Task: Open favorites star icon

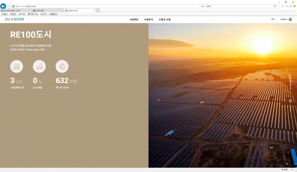Action: click(x=287, y=6)
